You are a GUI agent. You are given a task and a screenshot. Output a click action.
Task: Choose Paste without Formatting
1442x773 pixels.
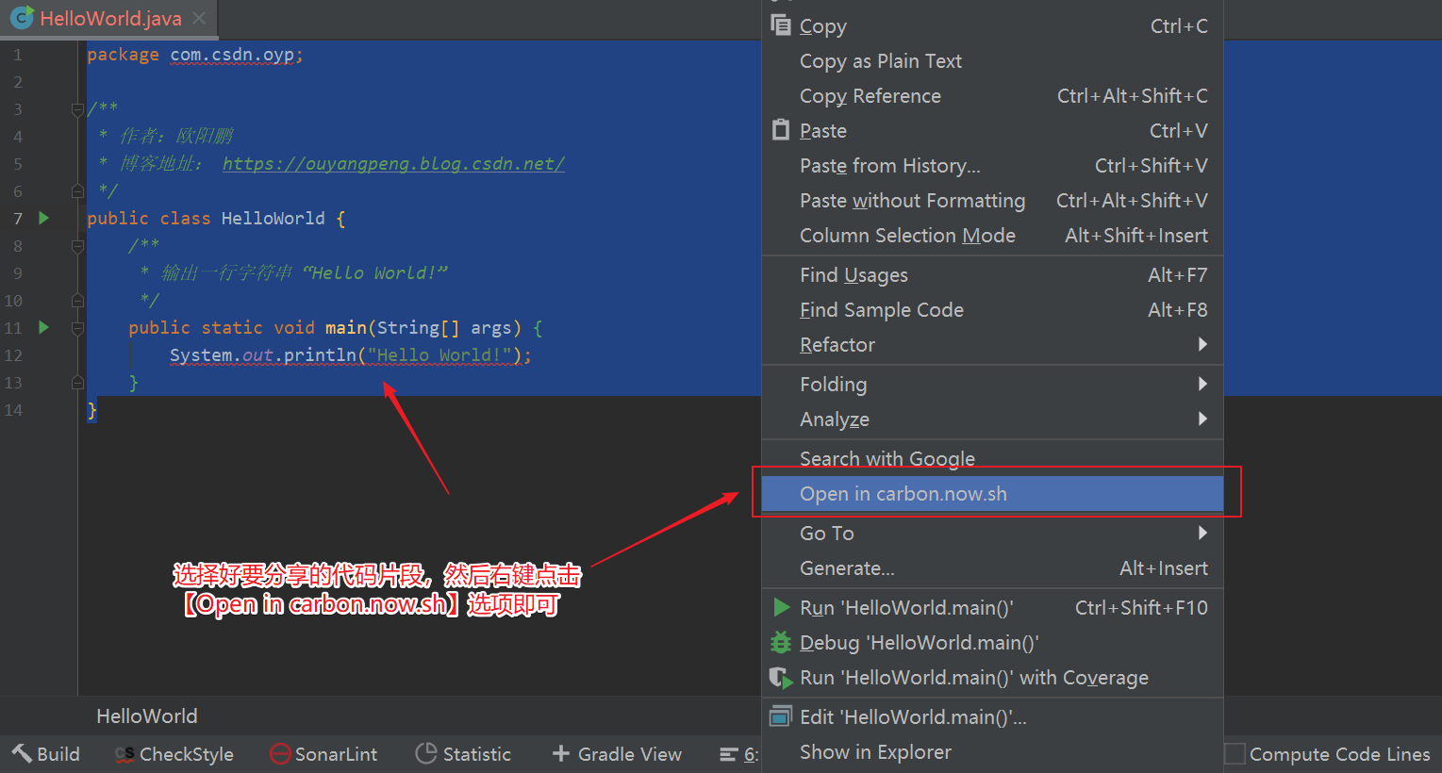(992, 201)
